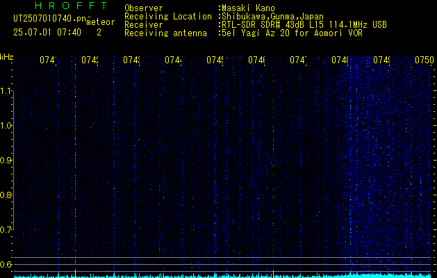Click the 0.7 kHz frequency axis label
This screenshot has height=278, width=437.
click(x=6, y=229)
